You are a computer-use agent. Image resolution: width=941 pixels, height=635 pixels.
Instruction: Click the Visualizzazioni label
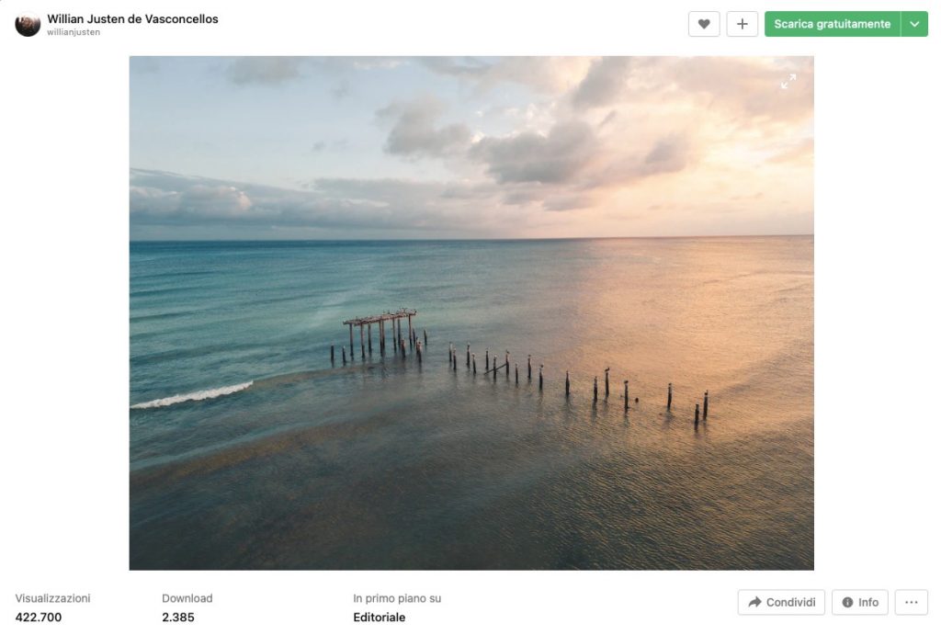point(52,598)
